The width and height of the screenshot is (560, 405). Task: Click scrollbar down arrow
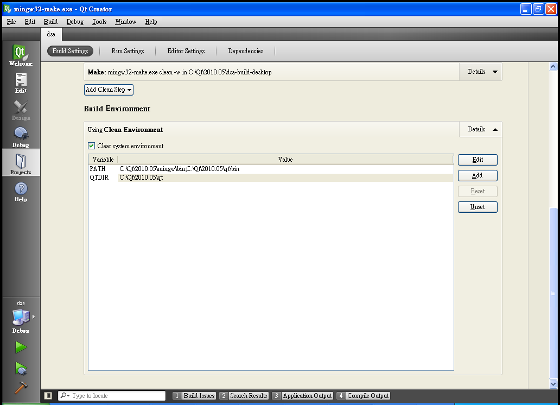553,384
